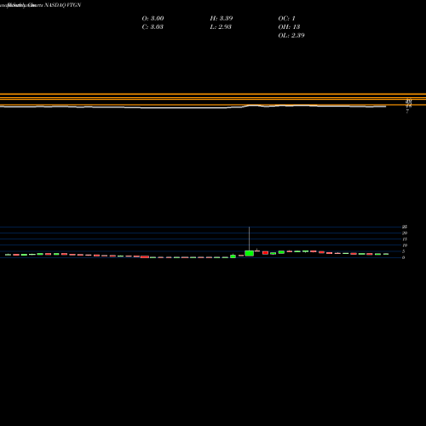Click the 'OL: 2.39' text
Image resolution: width=426 pixels, height=426 pixels.
(291, 36)
